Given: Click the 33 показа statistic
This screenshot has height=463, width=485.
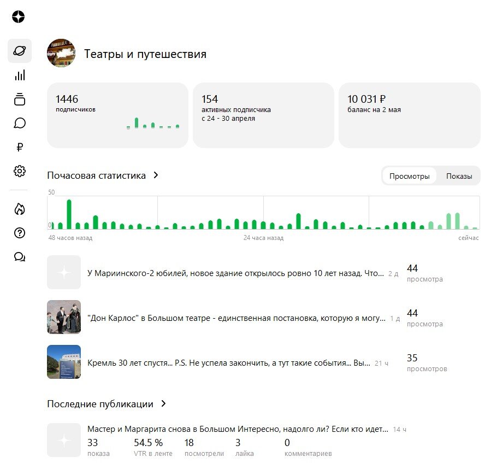Looking at the screenshot, I should coord(98,448).
